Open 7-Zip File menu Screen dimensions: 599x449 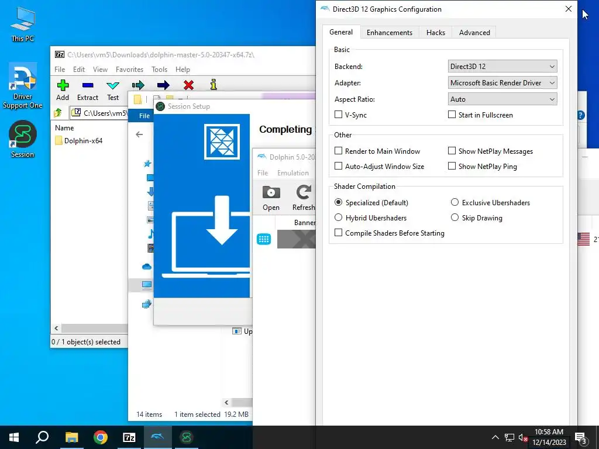60,70
